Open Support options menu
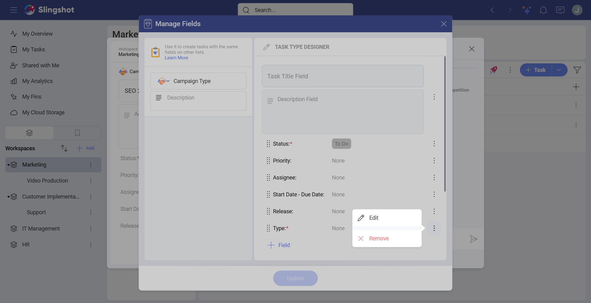The image size is (591, 303). click(91, 212)
